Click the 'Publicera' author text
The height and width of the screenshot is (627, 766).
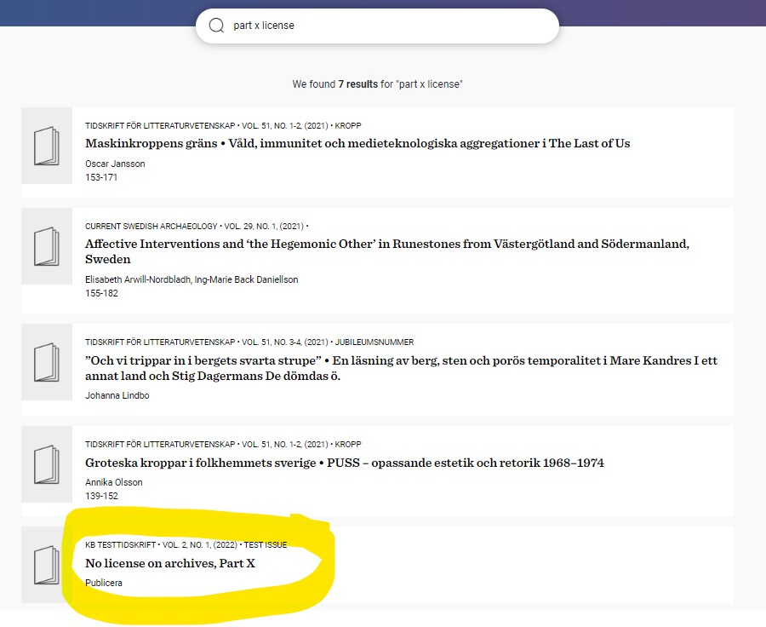tap(104, 583)
